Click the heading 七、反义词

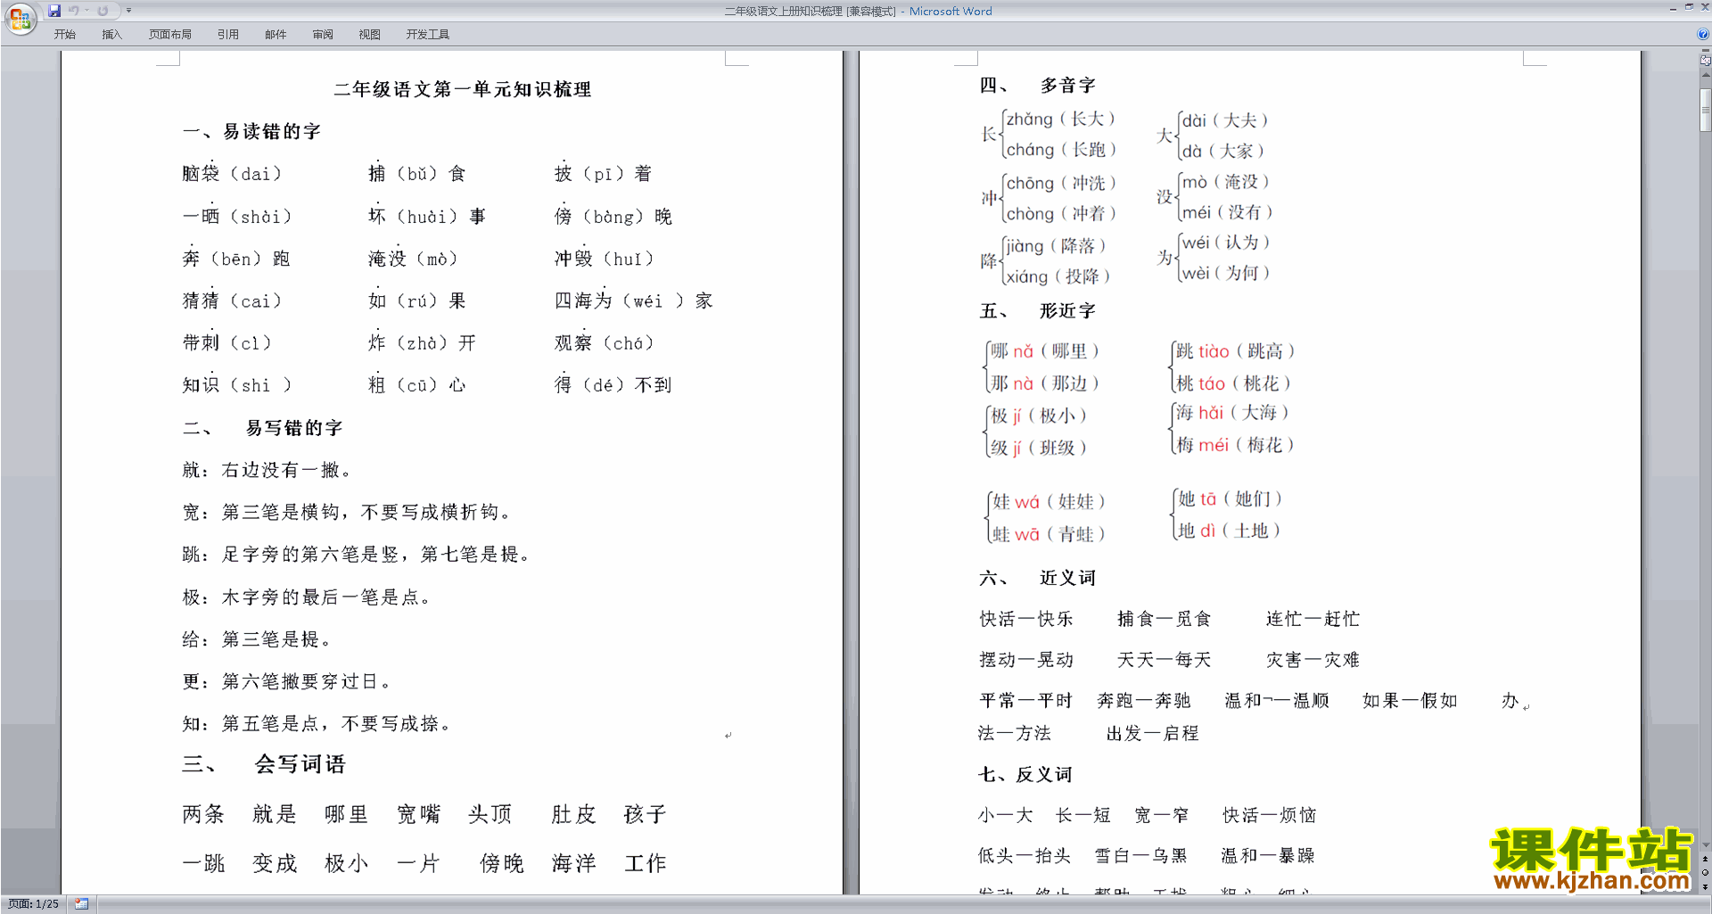[x=1025, y=775]
